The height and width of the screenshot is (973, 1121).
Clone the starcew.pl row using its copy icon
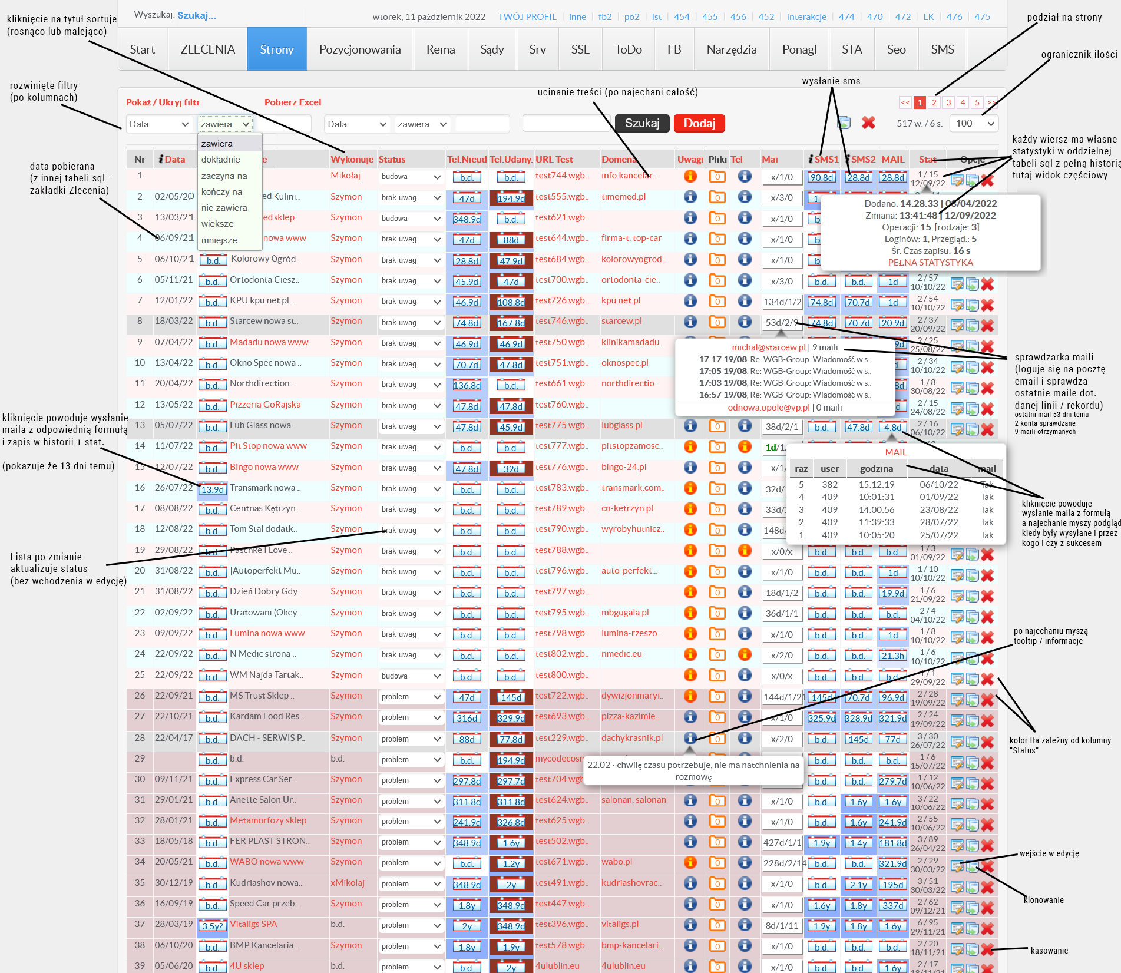tap(972, 326)
